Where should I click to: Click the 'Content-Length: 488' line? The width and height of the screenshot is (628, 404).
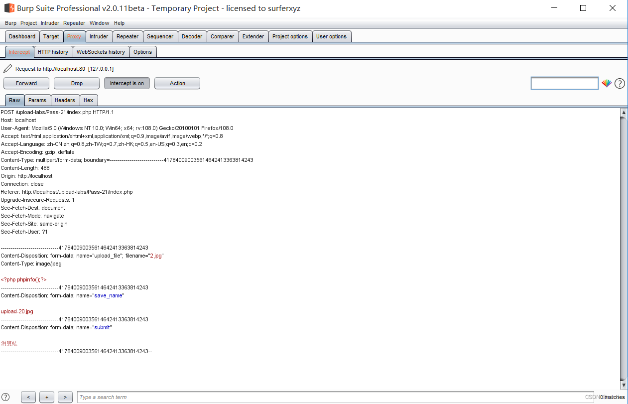tap(25, 168)
